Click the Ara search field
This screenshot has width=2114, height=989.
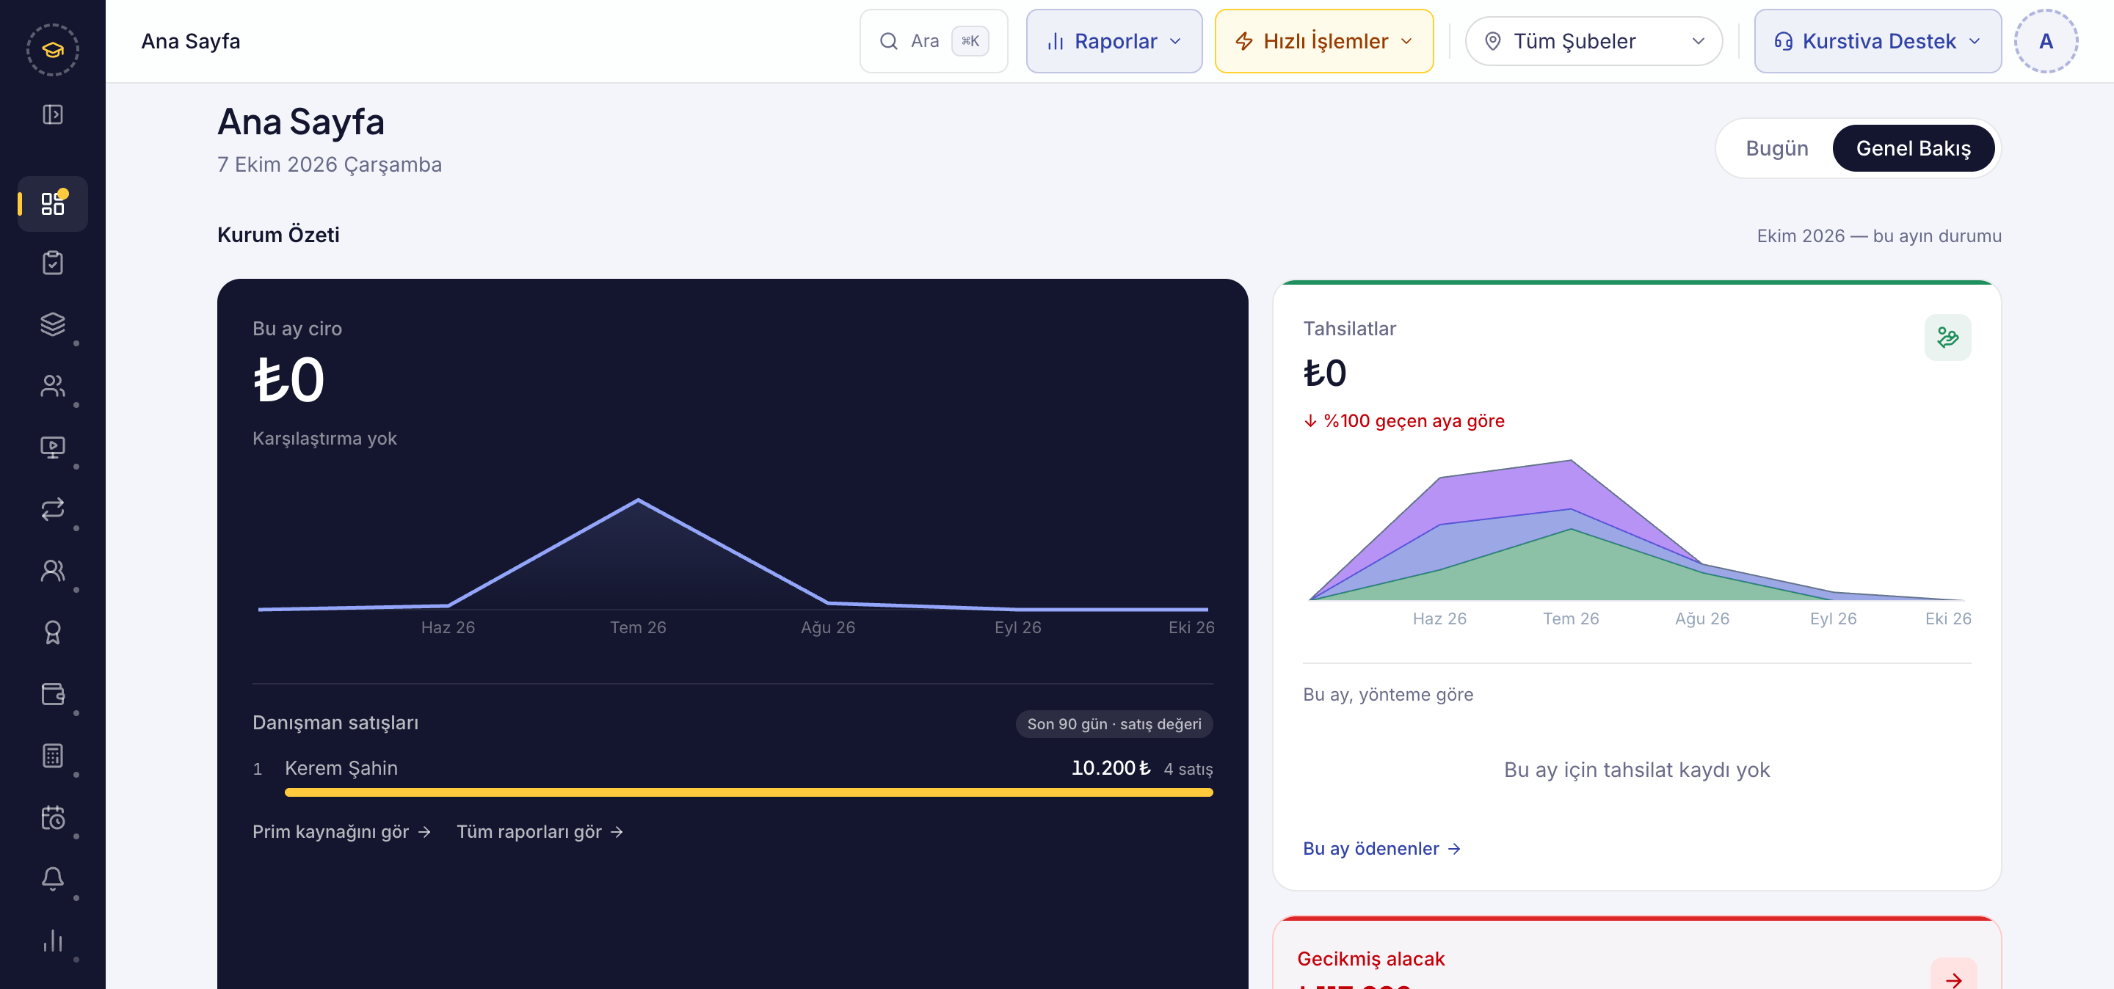[933, 41]
